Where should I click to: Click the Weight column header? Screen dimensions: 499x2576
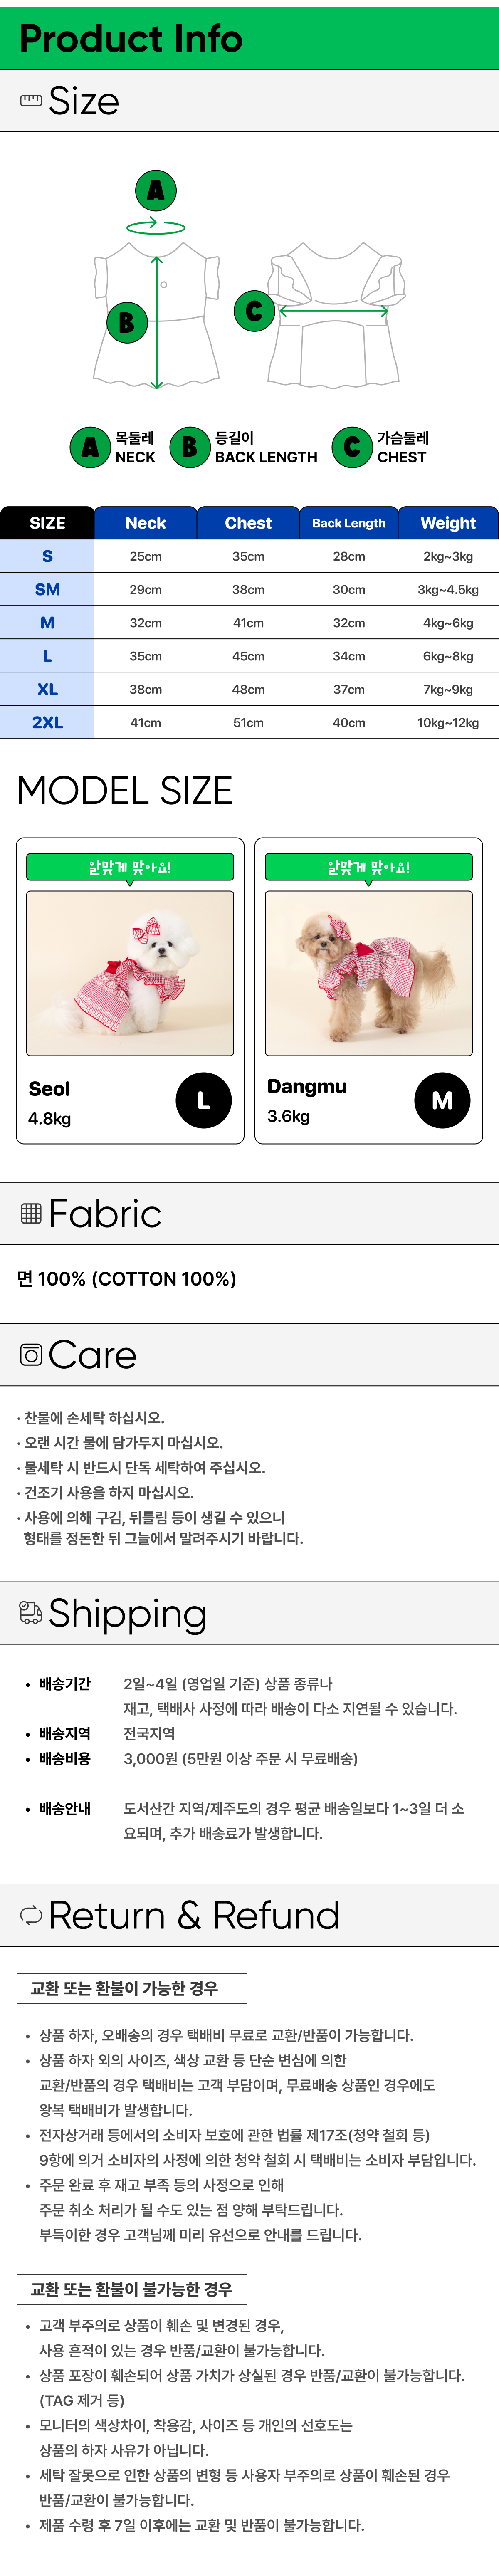(x=448, y=523)
